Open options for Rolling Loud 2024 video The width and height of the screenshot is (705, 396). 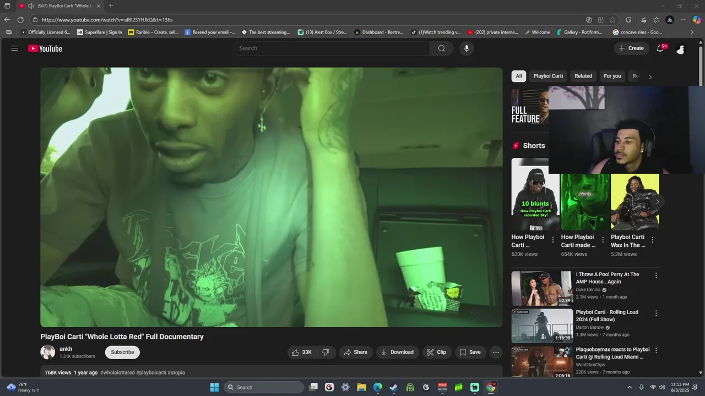coord(656,313)
